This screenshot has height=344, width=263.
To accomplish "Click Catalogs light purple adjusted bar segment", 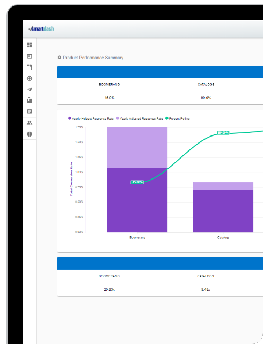I will point(223,186).
